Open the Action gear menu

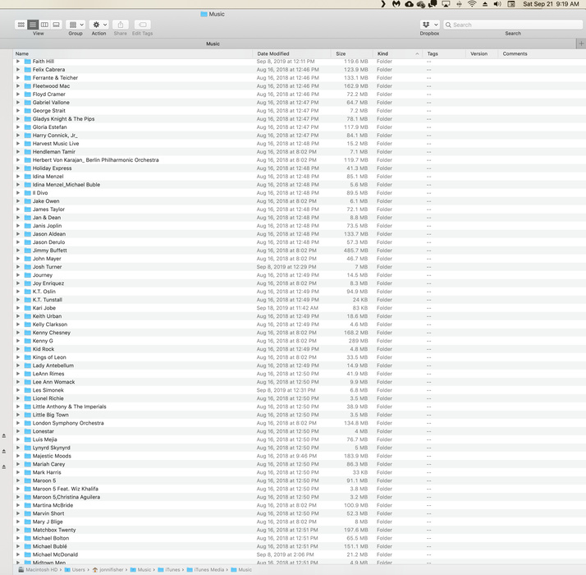[x=99, y=25]
